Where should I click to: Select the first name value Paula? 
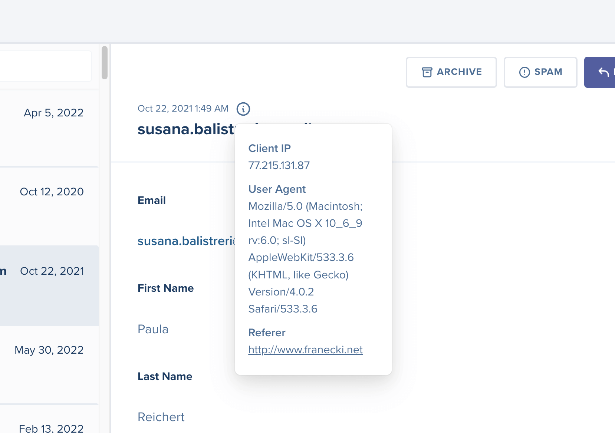153,329
